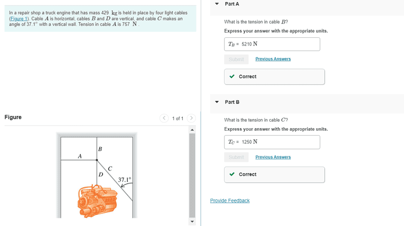Open Previous Answers link for Part B
This screenshot has width=404, height=226.
273,157
